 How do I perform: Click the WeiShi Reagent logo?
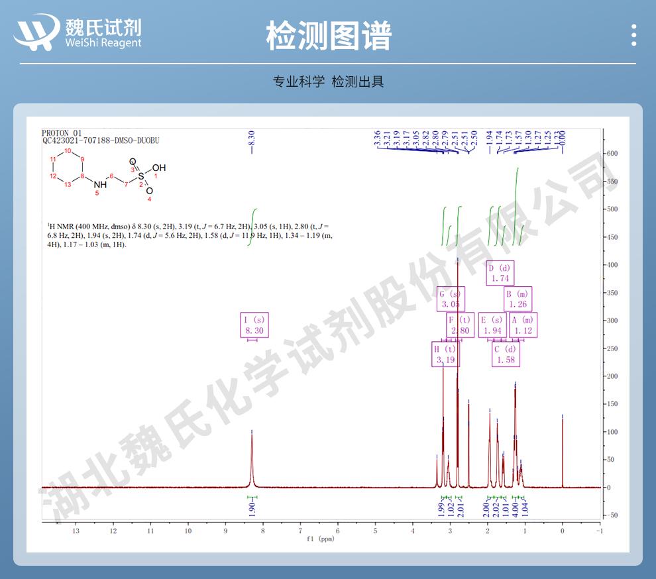coord(78,32)
